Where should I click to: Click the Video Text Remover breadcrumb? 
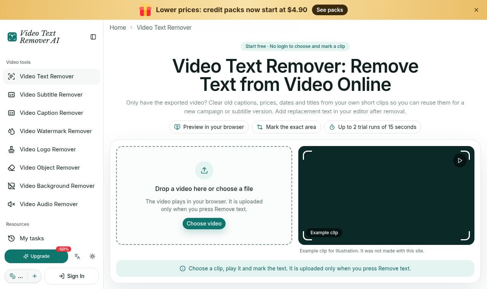(164, 27)
